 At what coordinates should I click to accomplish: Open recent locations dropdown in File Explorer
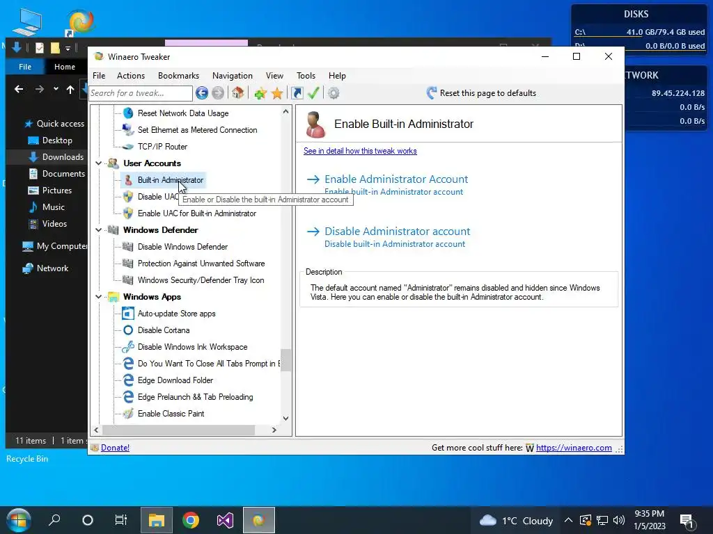tap(56, 89)
